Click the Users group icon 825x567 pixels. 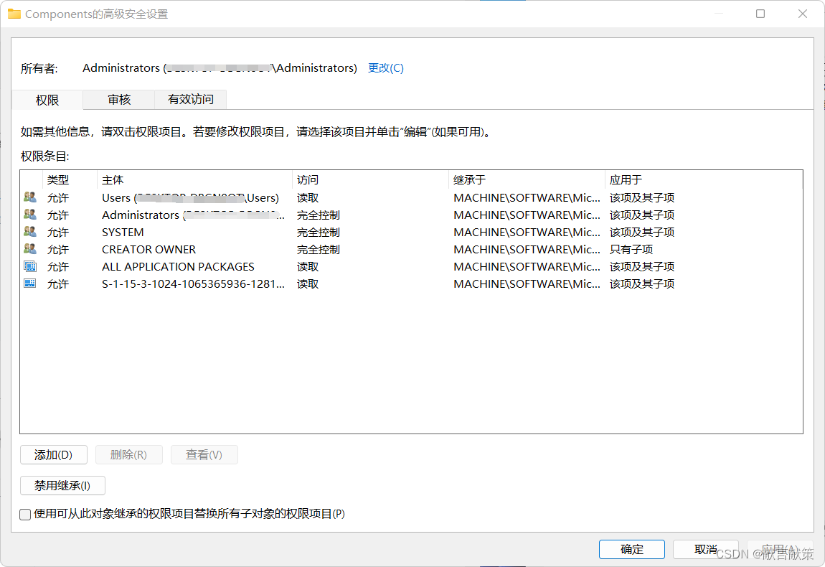coord(29,197)
